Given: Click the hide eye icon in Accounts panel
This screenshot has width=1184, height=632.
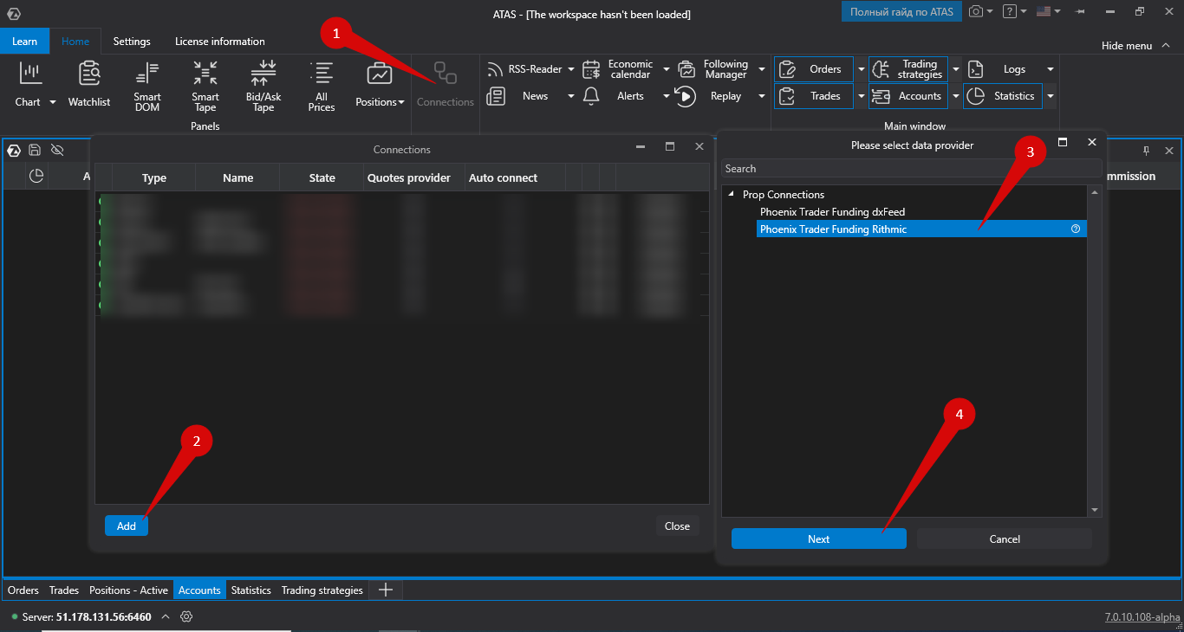Looking at the screenshot, I should [57, 150].
